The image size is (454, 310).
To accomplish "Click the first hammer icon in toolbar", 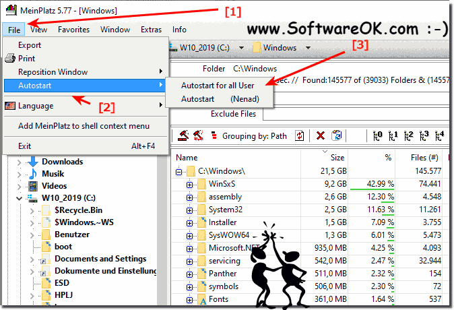I will pos(183,135).
